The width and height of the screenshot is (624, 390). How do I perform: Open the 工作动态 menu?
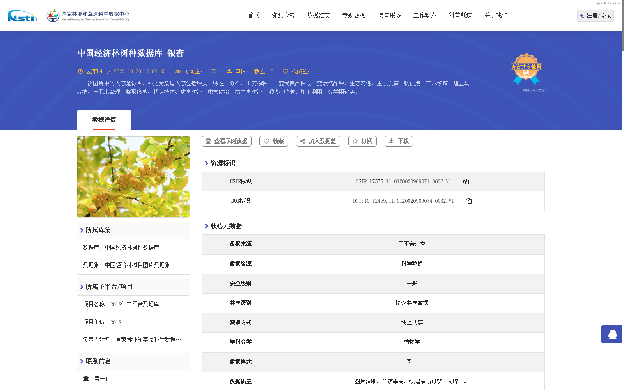coord(425,16)
